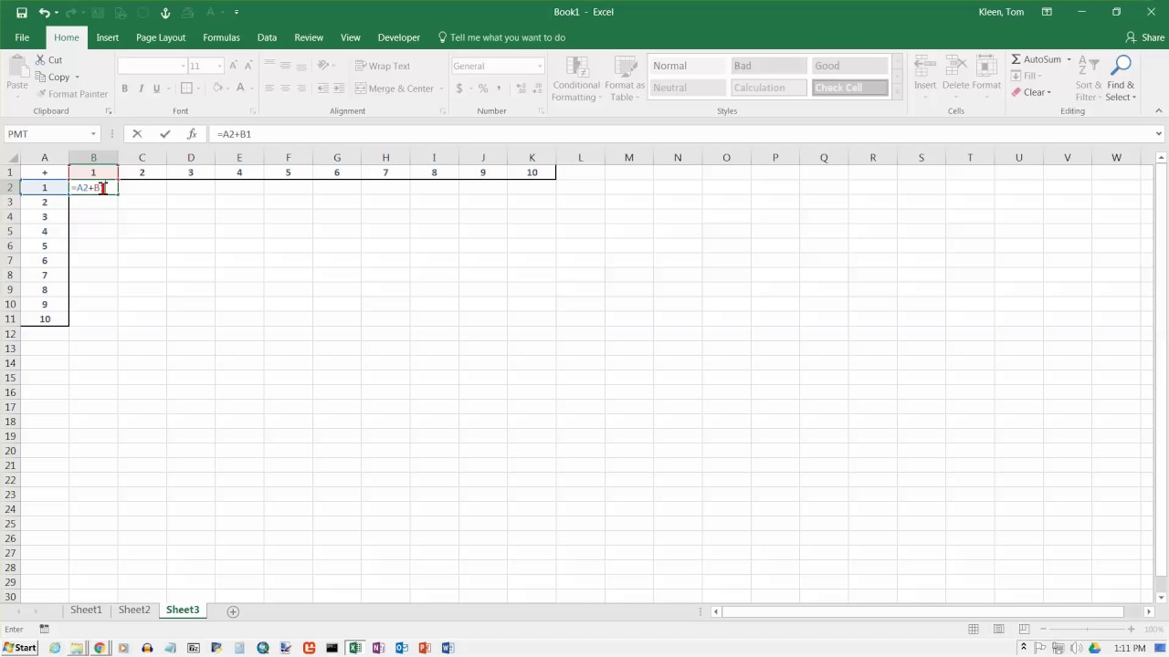Click the Start button
The height and width of the screenshot is (657, 1169).
[19, 648]
